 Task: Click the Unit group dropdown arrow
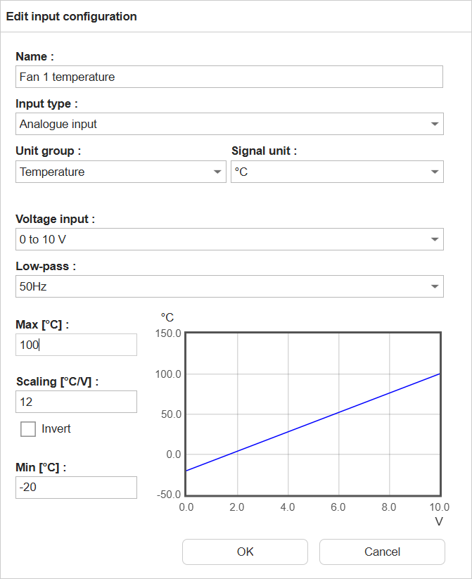click(x=216, y=172)
